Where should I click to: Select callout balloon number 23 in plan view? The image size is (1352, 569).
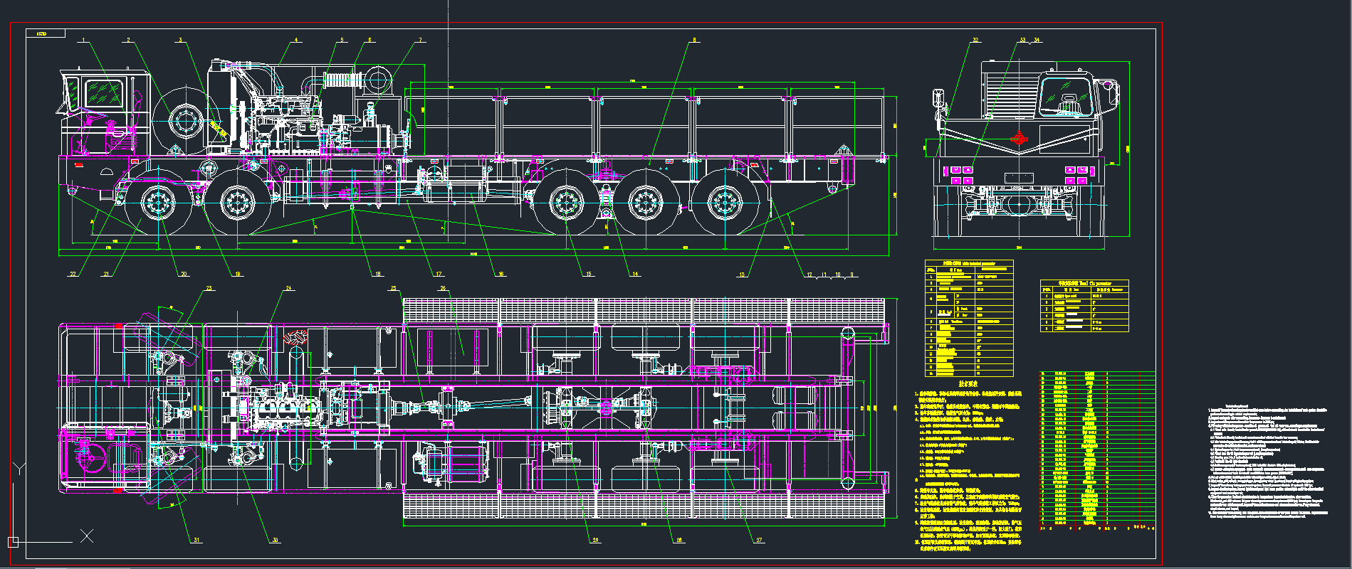(x=209, y=288)
